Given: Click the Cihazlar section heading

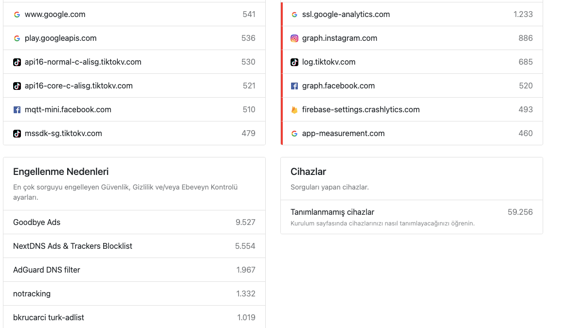Looking at the screenshot, I should click(x=309, y=172).
